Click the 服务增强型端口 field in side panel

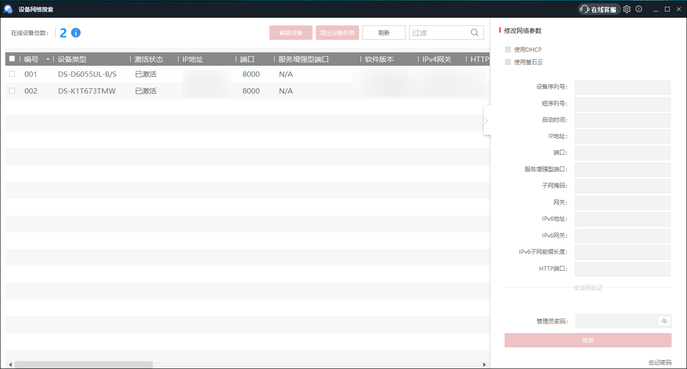pos(623,169)
